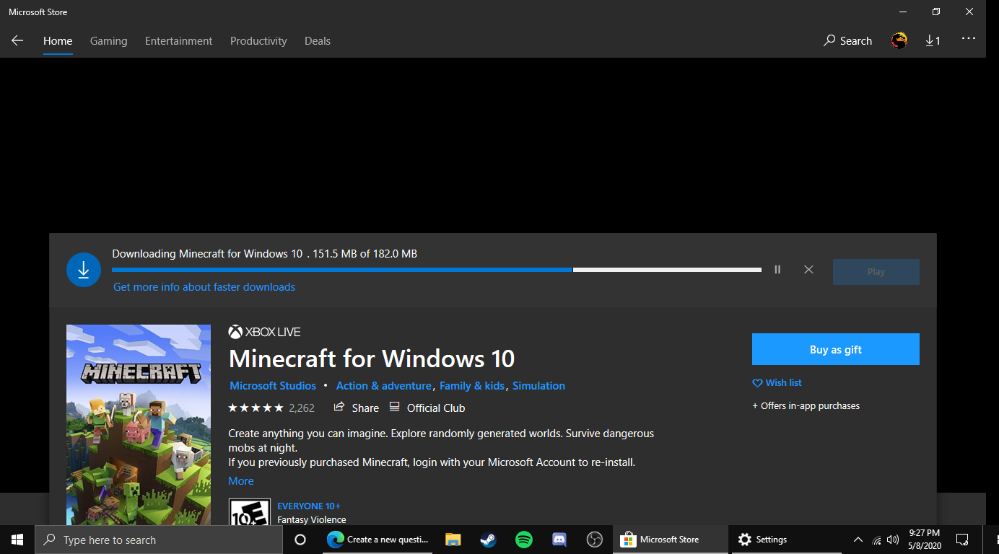
Task: Click the five-star rating 2,262
Action: coord(271,408)
